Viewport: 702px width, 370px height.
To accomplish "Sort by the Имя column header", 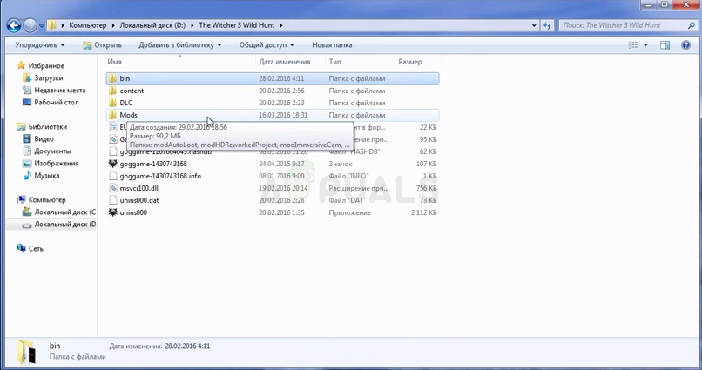I will coord(115,62).
